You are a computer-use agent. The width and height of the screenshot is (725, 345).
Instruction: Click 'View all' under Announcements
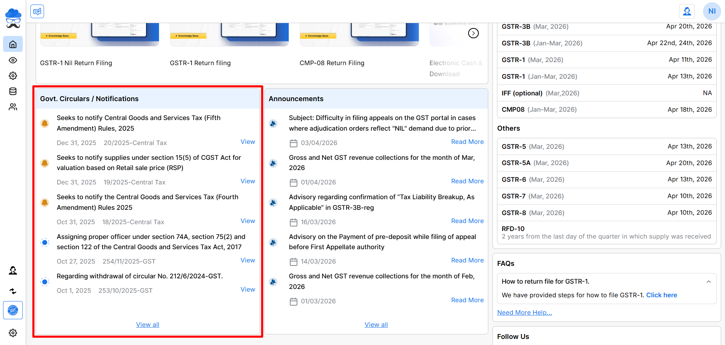click(x=376, y=325)
